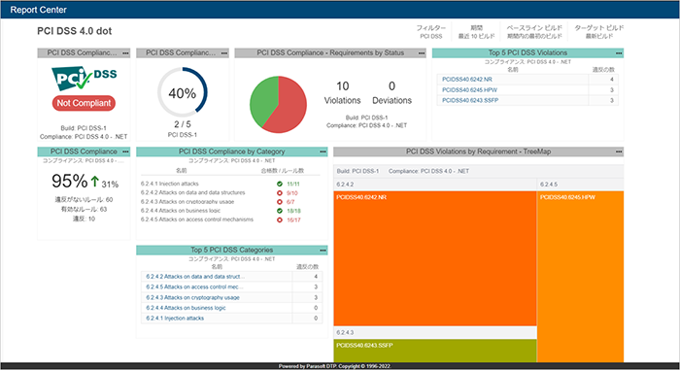Screen dimensions: 680x370
Task: Open the フィルター PCI DSS dropdown
Action: (431, 32)
